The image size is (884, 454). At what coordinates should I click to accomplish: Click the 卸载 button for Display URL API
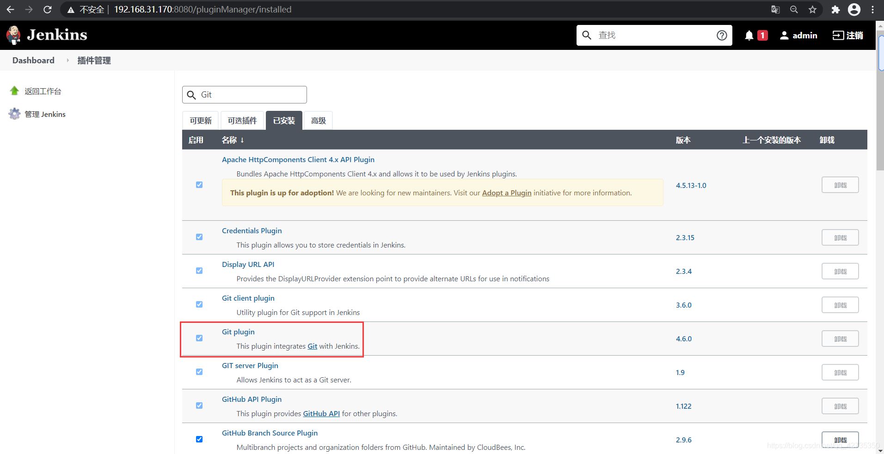pos(840,271)
